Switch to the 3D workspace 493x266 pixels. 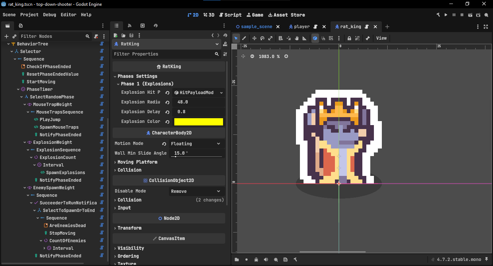(x=209, y=15)
